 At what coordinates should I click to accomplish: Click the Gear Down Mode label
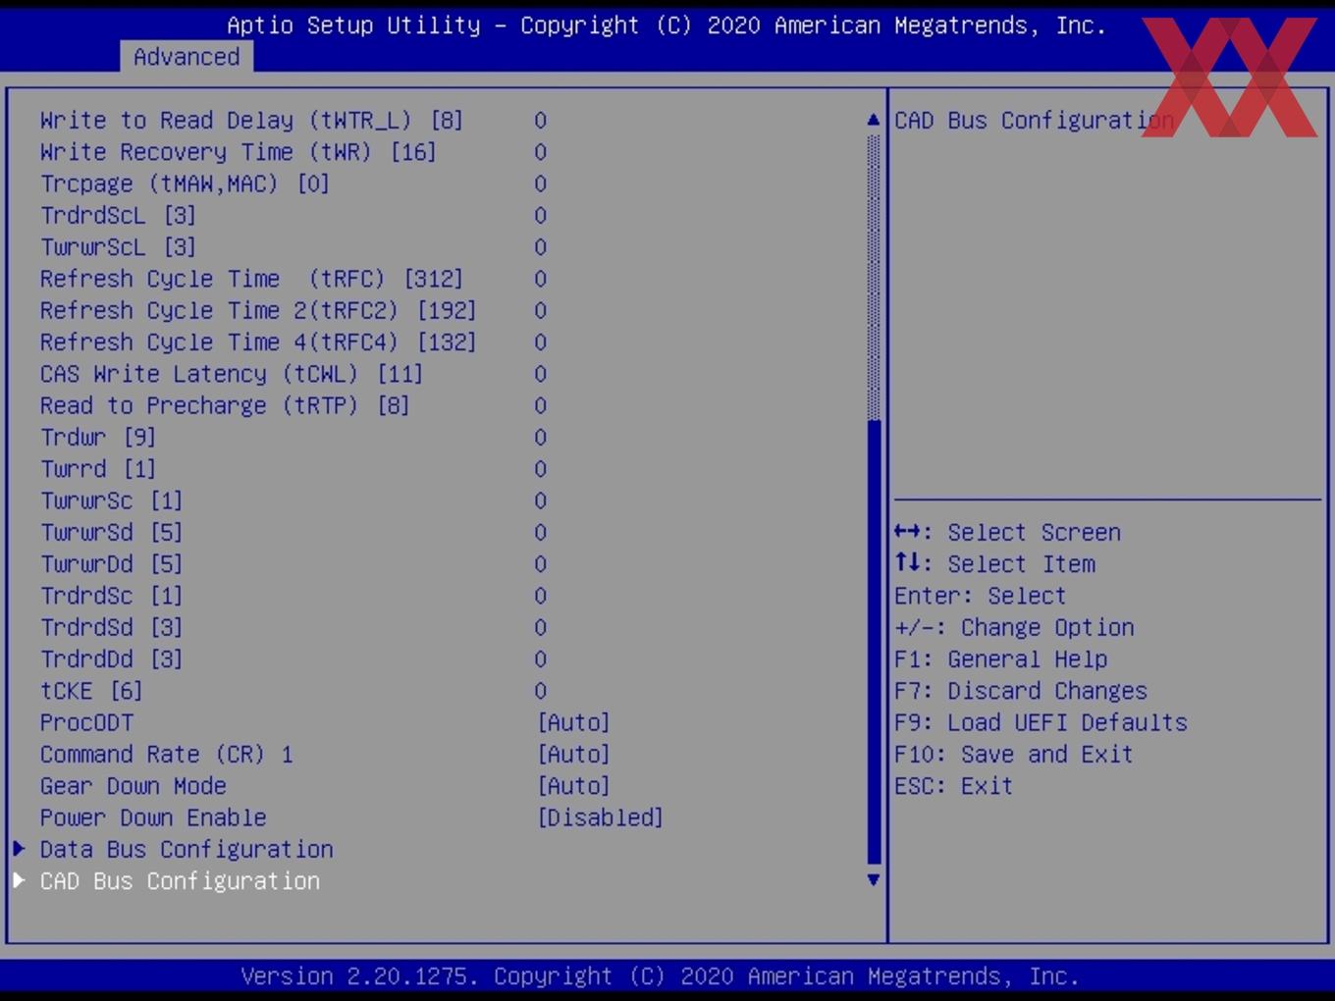pos(133,786)
